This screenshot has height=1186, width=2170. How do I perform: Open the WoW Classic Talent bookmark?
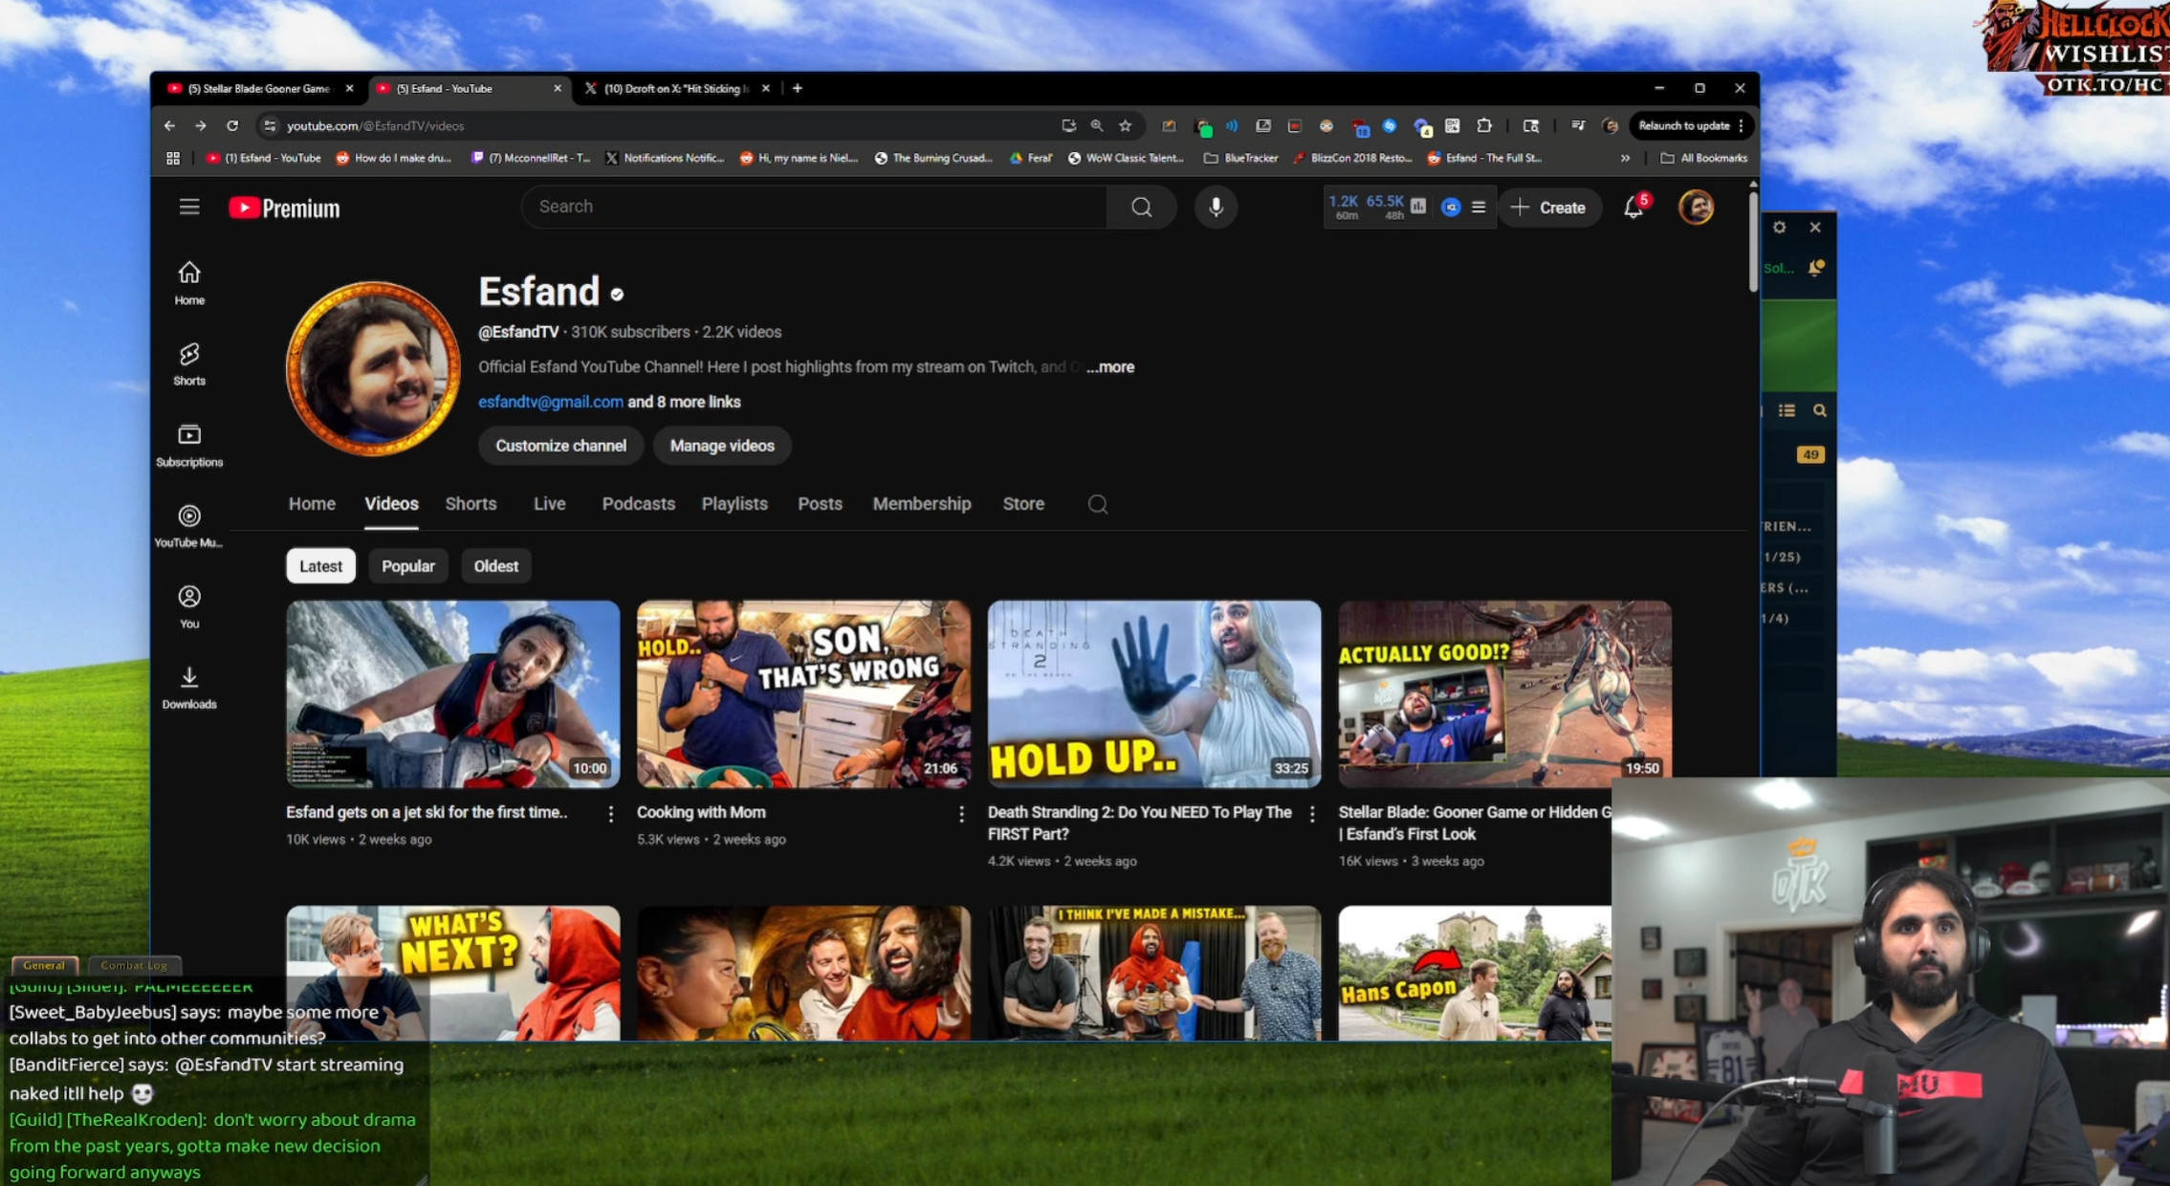pos(1126,159)
